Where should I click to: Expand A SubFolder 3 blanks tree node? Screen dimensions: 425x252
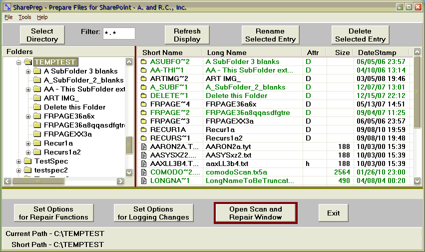tap(28, 71)
